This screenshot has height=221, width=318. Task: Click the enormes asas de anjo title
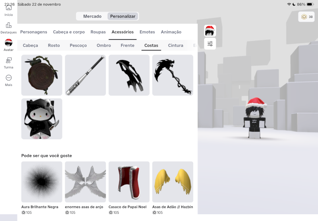84,207
